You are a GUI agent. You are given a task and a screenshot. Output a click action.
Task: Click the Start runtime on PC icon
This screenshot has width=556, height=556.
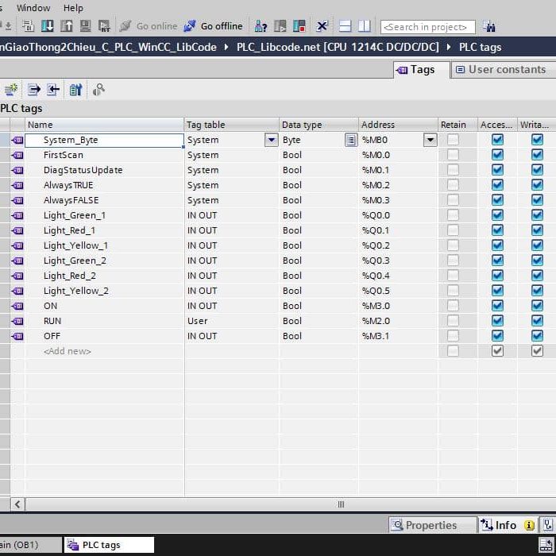(x=104, y=26)
